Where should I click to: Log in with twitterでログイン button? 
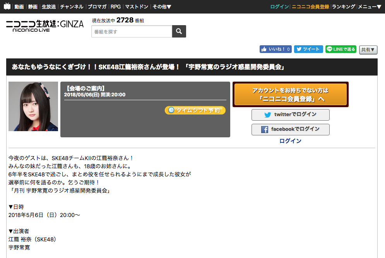coord(291,114)
